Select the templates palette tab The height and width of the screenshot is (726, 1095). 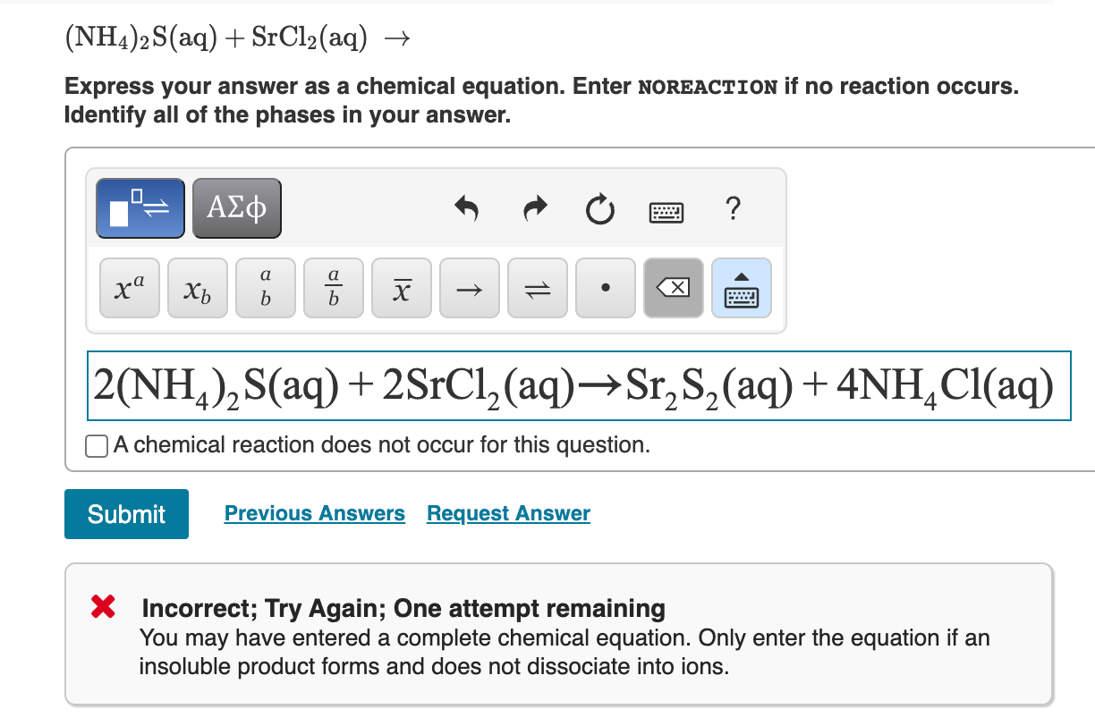click(x=140, y=207)
